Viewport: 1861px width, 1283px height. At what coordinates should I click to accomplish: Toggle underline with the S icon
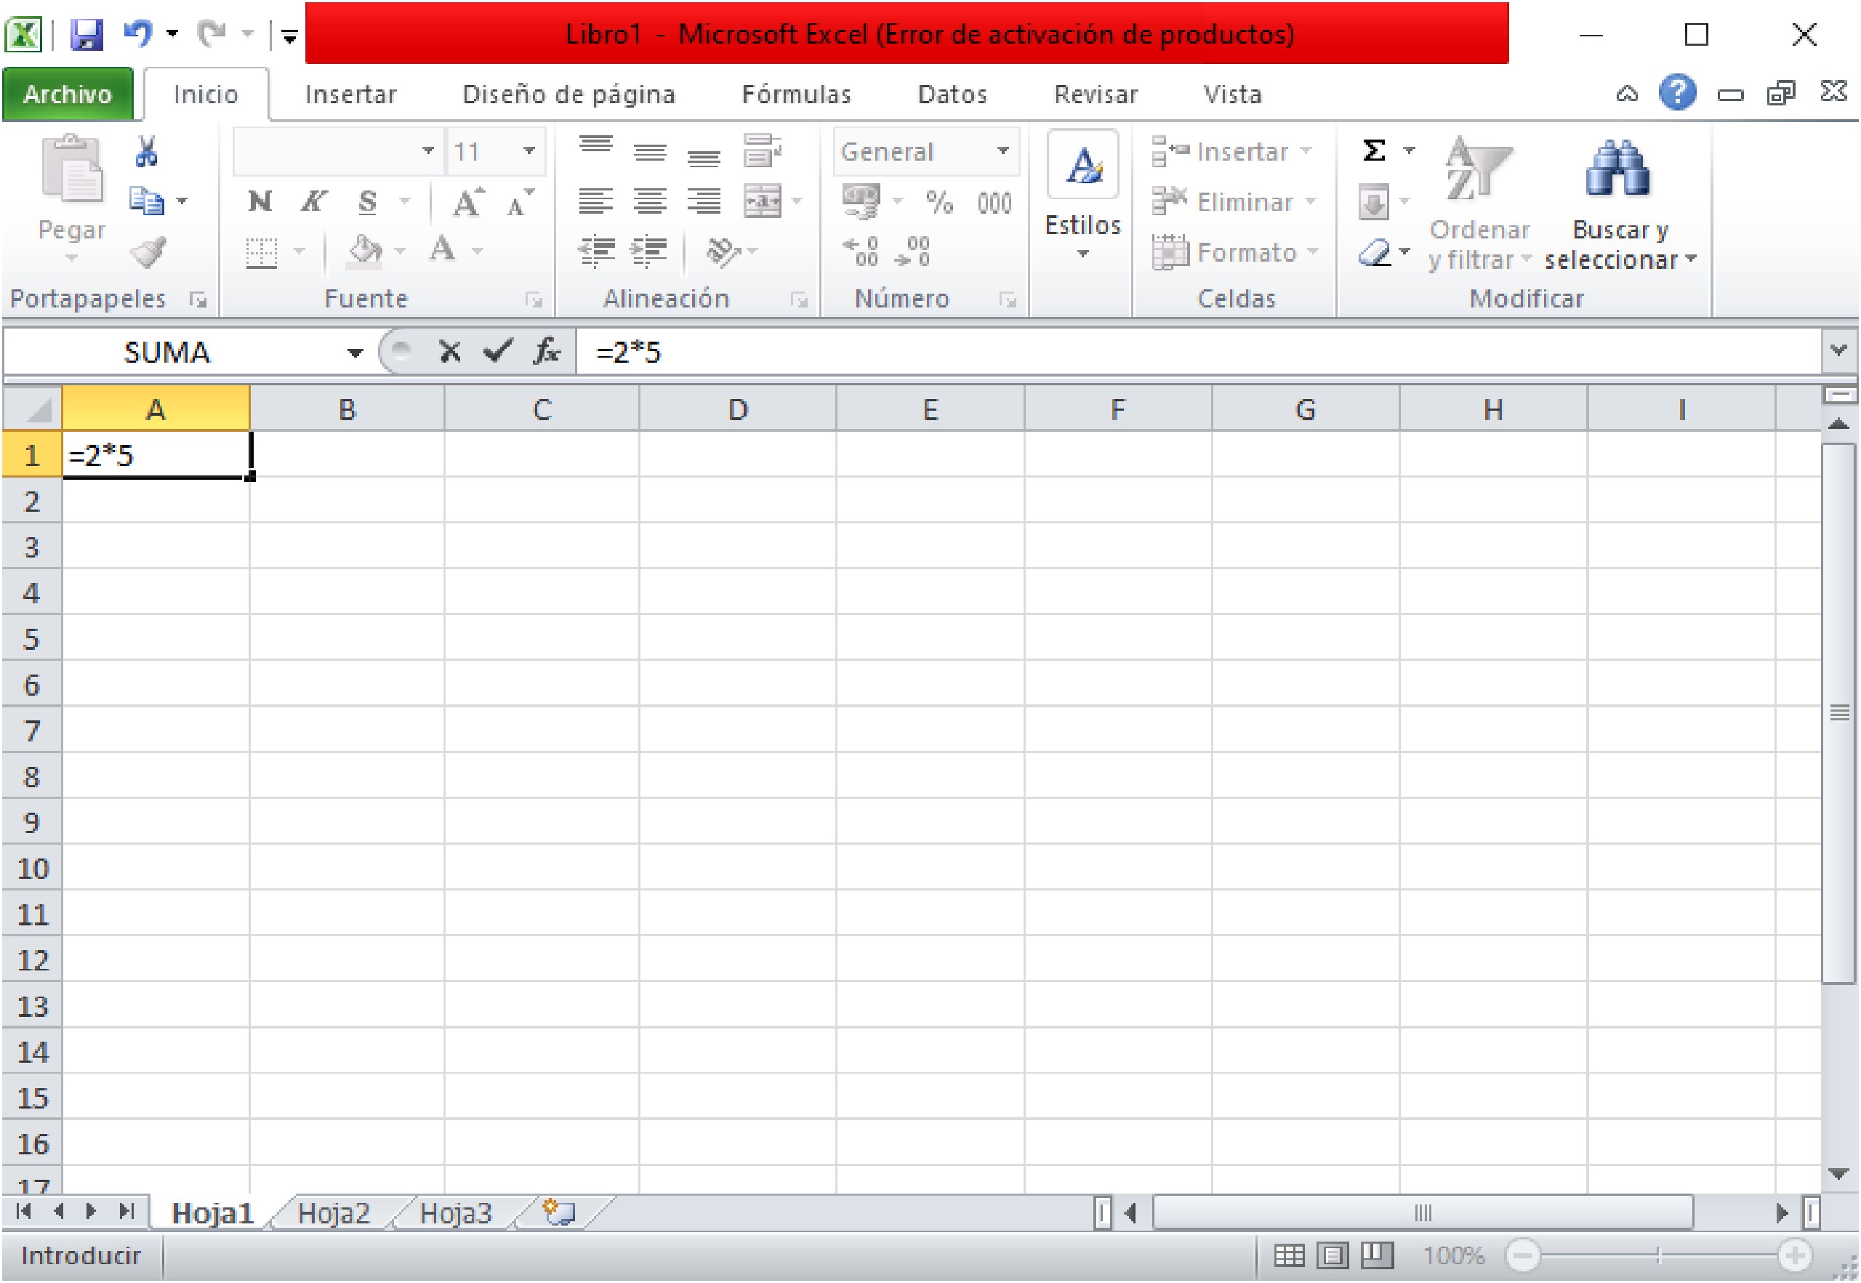pos(366,202)
